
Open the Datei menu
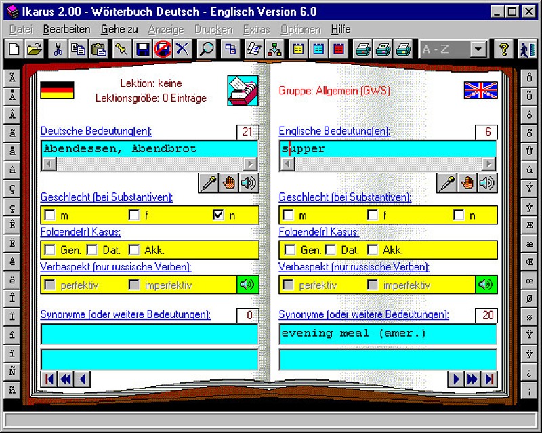21,29
